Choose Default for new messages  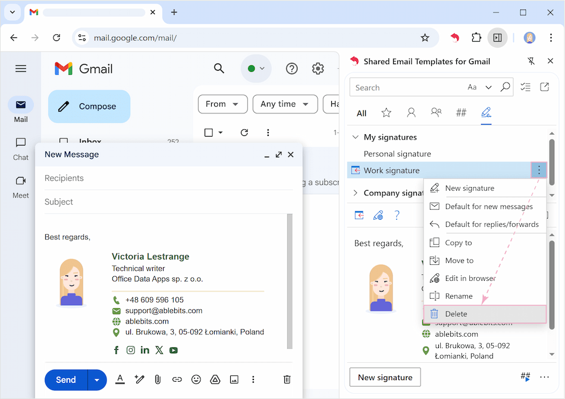point(485,207)
